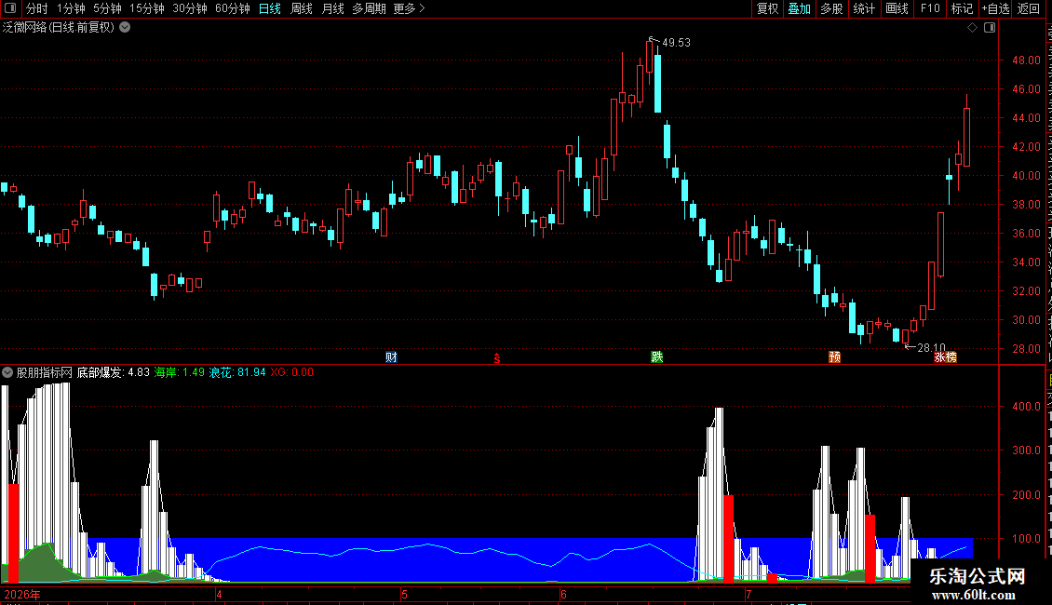Click the orange 预 marker

click(835, 356)
